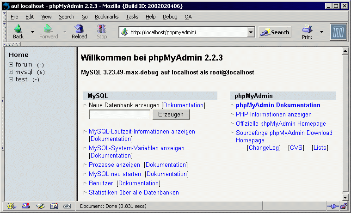
Task: Open the File menu
Action: coord(14,17)
